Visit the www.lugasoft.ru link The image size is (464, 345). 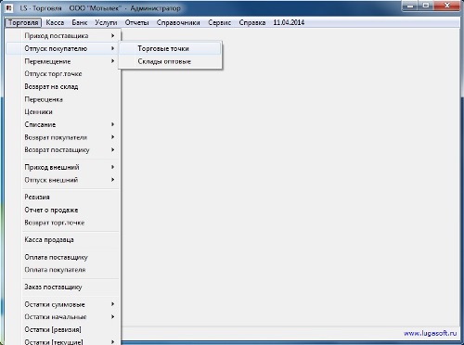click(x=430, y=333)
